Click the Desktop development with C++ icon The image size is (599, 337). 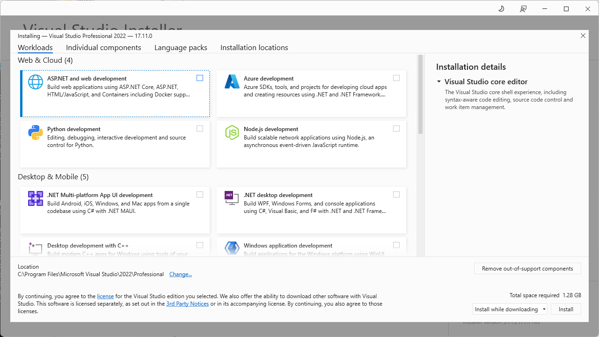tap(36, 249)
